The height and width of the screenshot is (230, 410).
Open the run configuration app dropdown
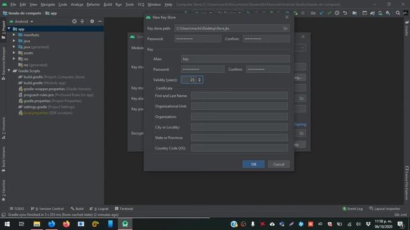(x=203, y=13)
